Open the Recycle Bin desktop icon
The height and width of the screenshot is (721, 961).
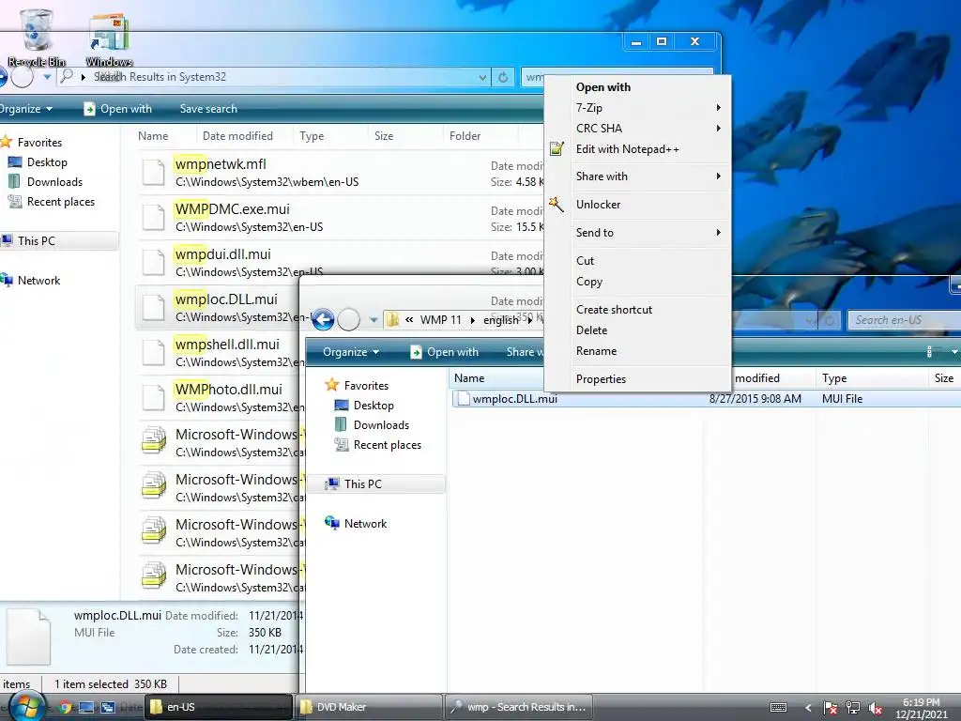point(37,37)
